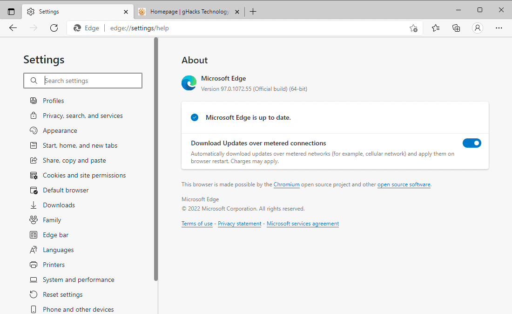Click the Chromium link

click(286, 184)
